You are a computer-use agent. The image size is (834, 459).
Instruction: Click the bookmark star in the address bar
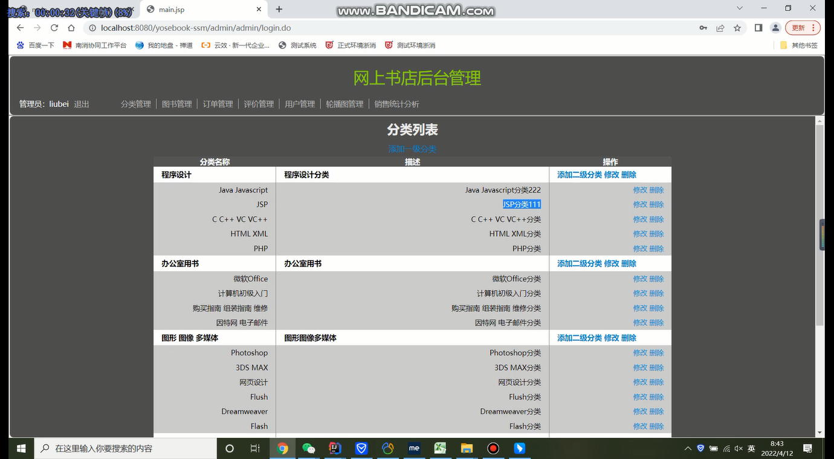[x=737, y=28]
